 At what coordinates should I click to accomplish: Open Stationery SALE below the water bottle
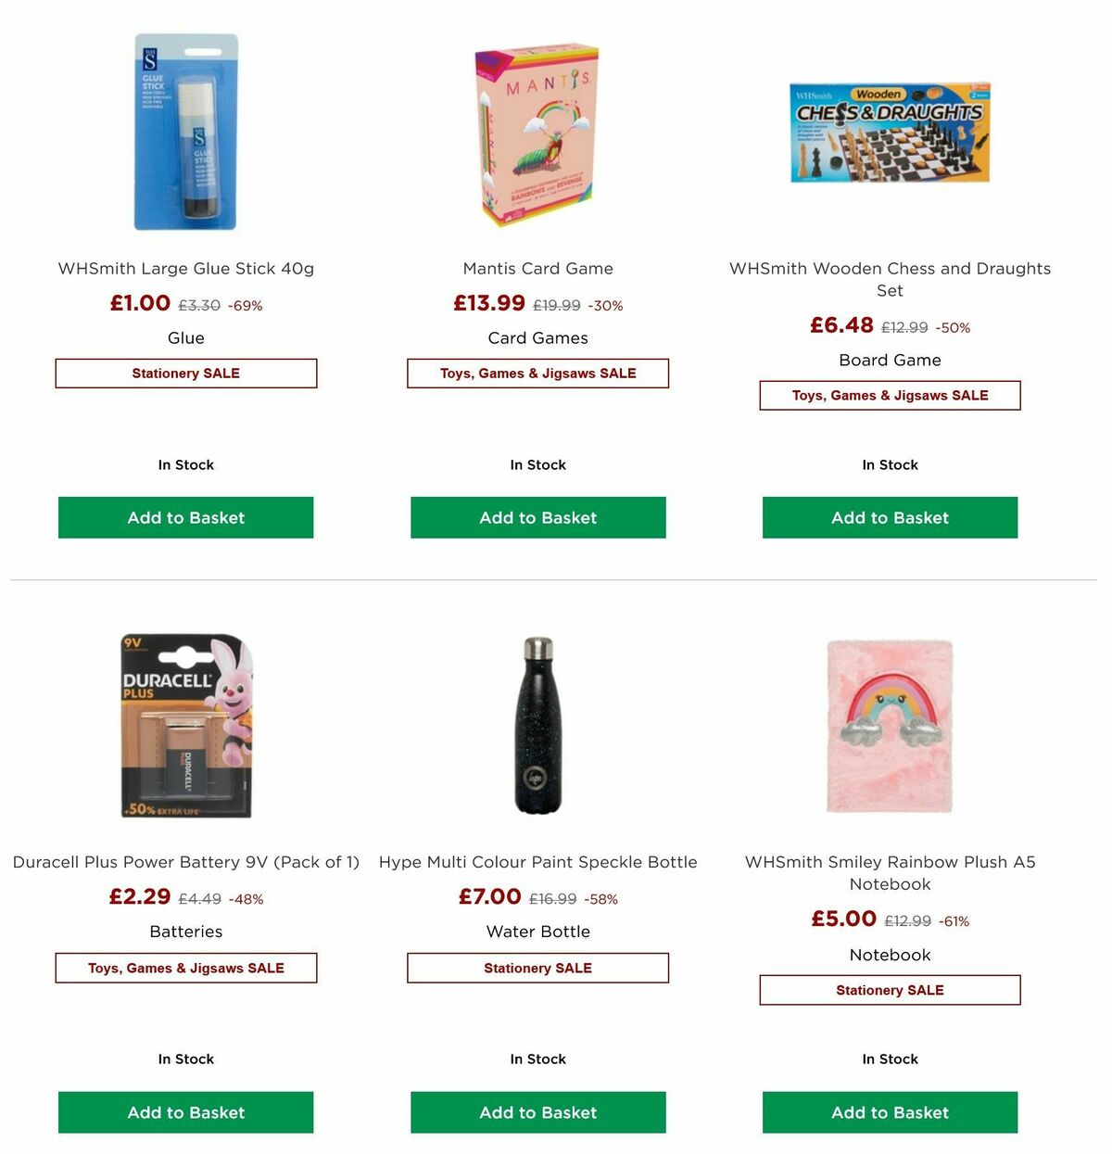(537, 968)
